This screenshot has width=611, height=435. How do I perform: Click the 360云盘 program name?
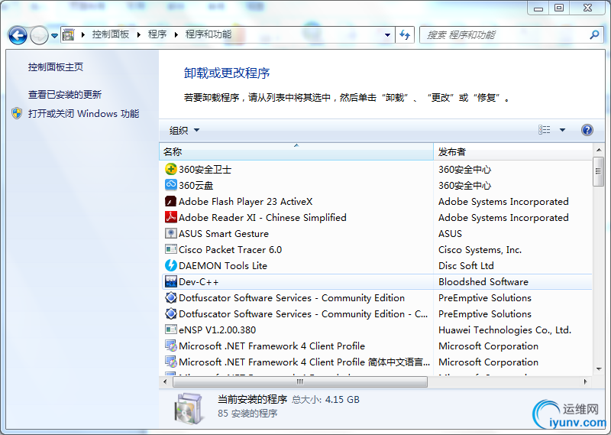[196, 185]
